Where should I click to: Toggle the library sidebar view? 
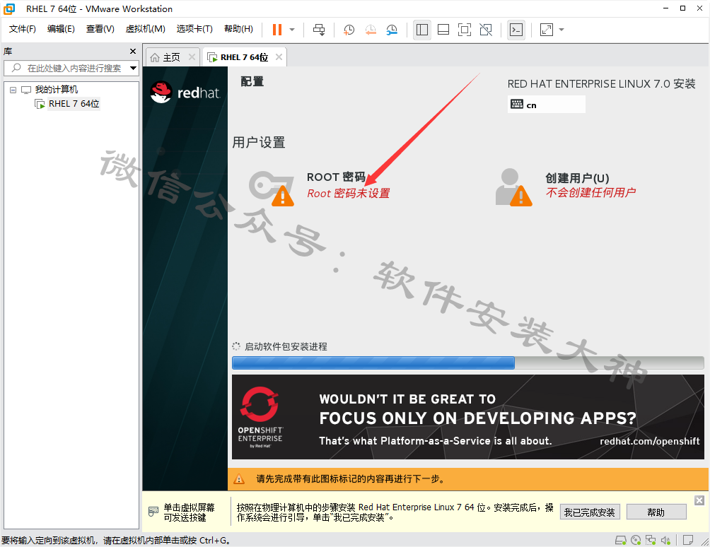coord(422,30)
